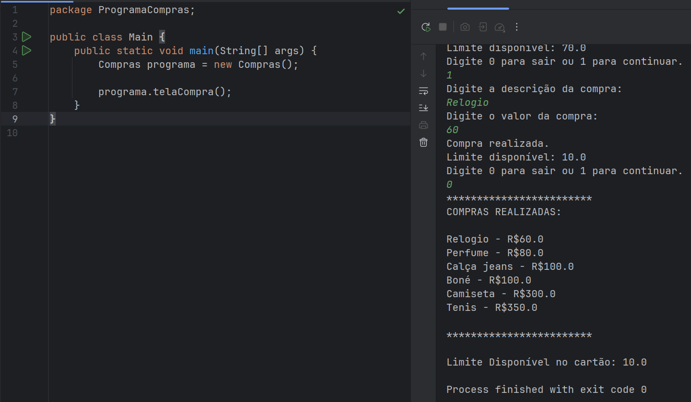This screenshot has height=402, width=691.
Task: Click the closing brace on line 9
Action: pyautogui.click(x=53, y=119)
